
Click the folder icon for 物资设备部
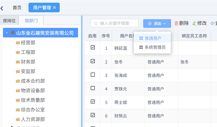[18, 91]
